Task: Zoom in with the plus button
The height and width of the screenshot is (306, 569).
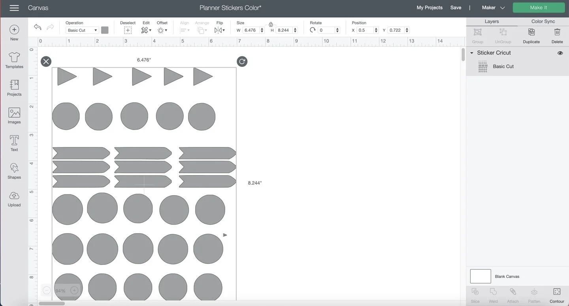Action: click(74, 291)
